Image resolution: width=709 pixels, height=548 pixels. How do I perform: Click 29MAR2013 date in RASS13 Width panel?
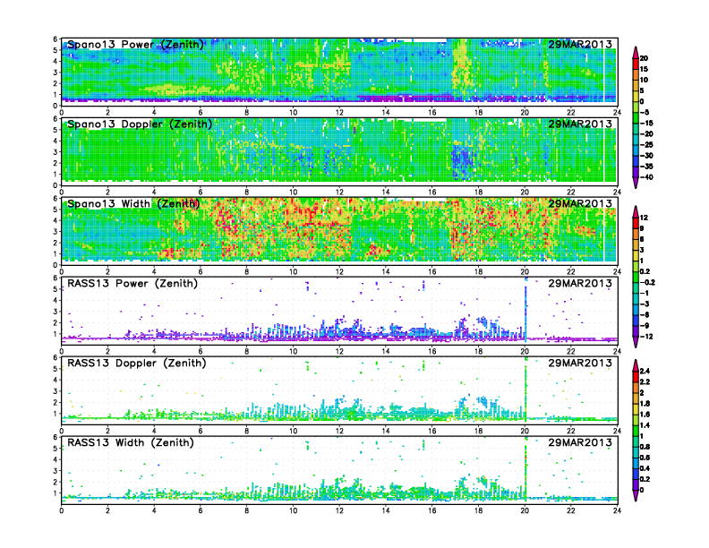point(580,442)
